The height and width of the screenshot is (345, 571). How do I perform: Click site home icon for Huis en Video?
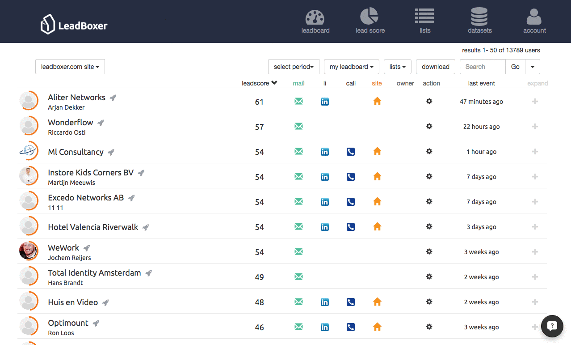(377, 302)
